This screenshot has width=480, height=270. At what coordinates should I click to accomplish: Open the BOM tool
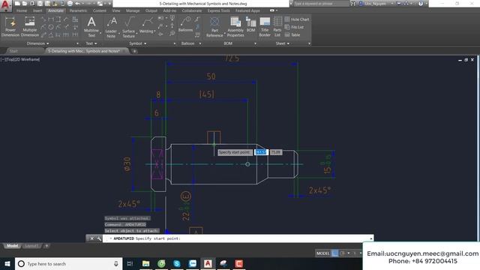[x=250, y=25]
